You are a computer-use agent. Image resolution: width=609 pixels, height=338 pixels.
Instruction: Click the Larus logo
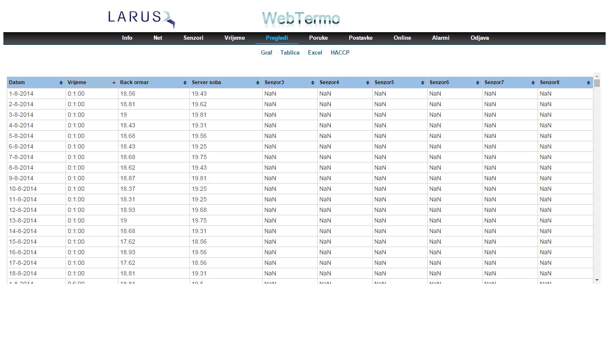pyautogui.click(x=141, y=18)
